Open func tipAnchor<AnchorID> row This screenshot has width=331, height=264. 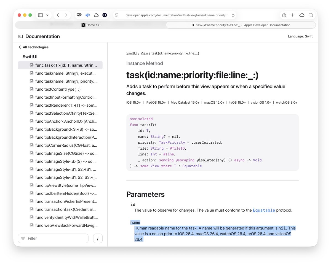pyautogui.click(x=60, y=121)
